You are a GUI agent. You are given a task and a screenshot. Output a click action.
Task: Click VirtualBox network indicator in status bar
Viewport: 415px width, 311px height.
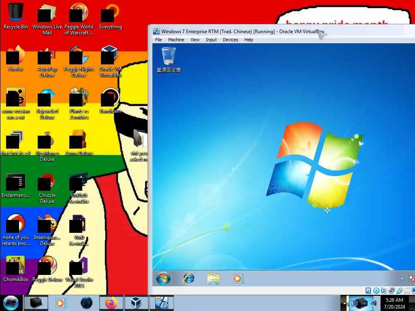pos(392,291)
